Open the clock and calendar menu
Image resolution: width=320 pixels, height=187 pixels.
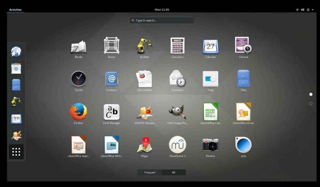162,10
